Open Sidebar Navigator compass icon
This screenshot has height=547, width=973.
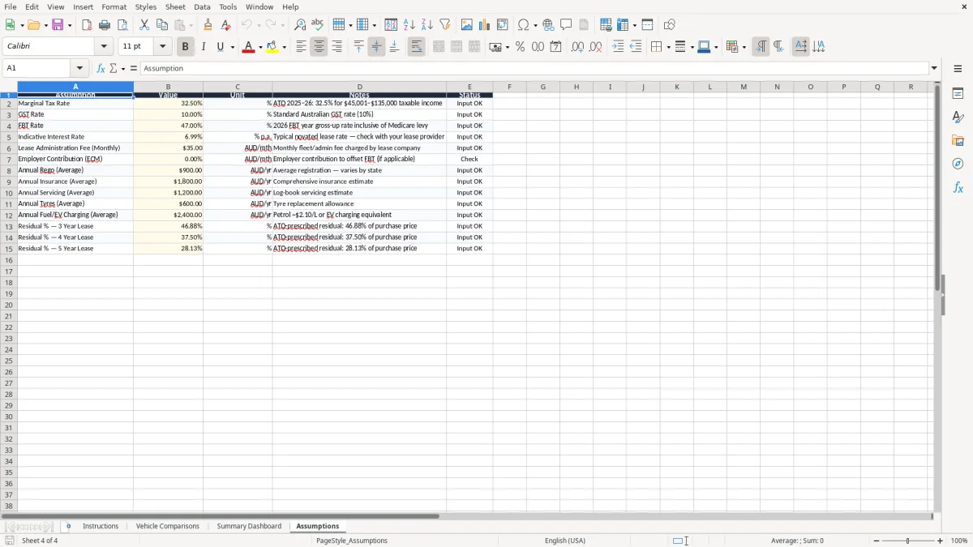click(x=958, y=164)
